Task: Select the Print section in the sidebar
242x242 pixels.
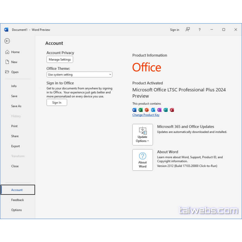Action: tap(15, 126)
